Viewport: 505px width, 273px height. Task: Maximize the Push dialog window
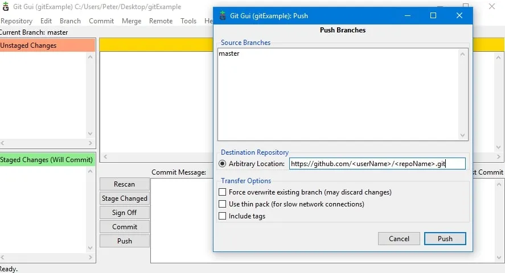[x=433, y=15]
